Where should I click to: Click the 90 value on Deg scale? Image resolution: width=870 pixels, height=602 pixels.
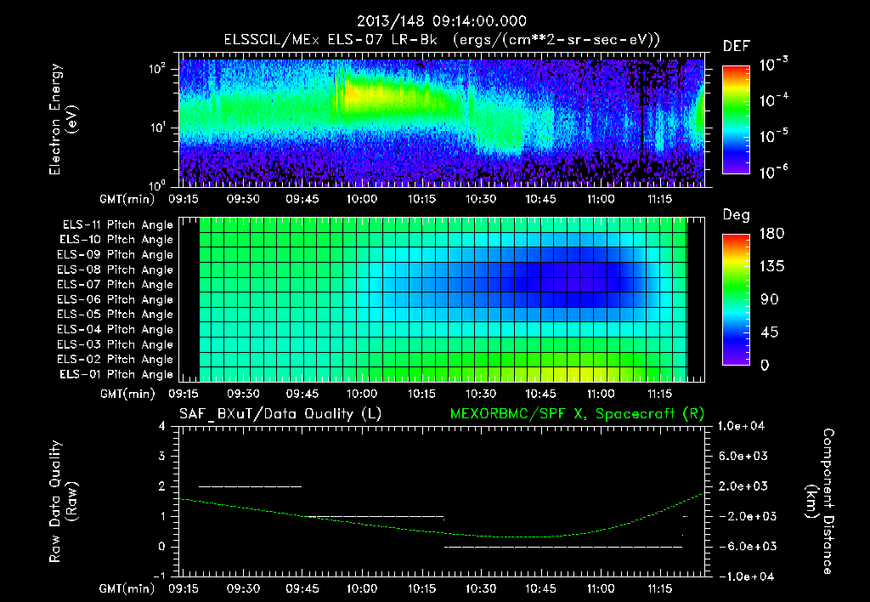pos(770,299)
